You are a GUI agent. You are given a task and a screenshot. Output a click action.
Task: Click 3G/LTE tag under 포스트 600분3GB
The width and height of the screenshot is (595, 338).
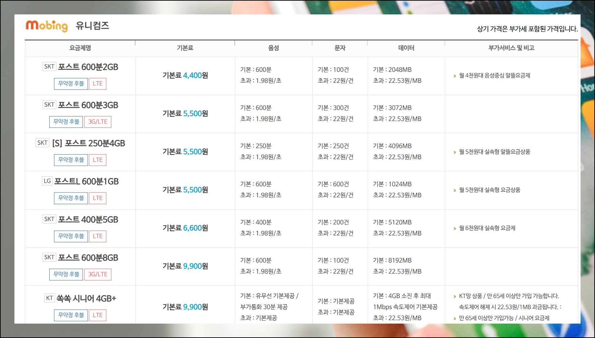[98, 122]
